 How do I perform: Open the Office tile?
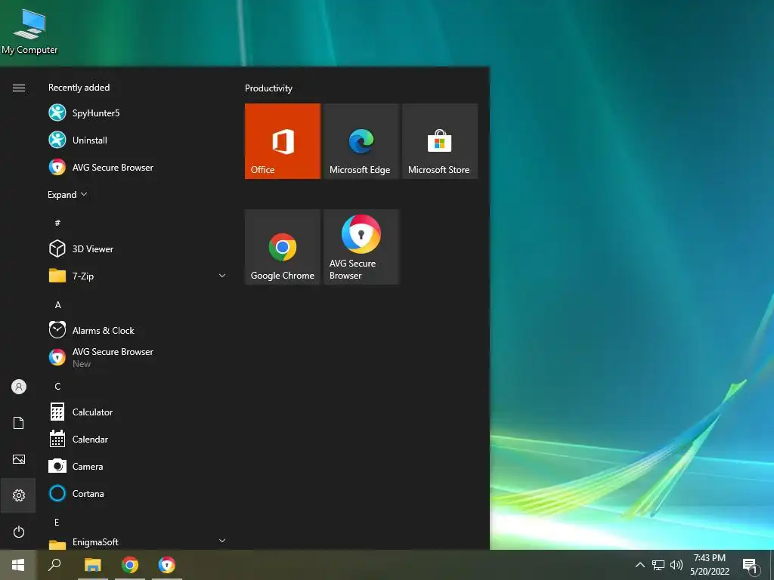coord(283,141)
